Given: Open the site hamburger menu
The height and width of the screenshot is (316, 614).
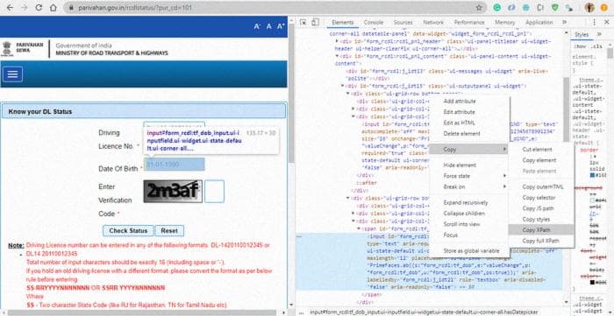Looking at the screenshot, I should click(12, 74).
